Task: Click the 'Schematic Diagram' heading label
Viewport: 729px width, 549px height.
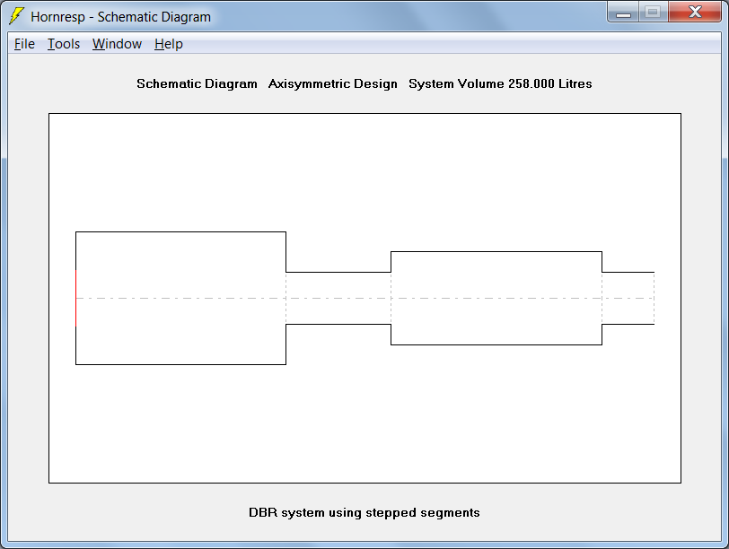Action: 197,84
